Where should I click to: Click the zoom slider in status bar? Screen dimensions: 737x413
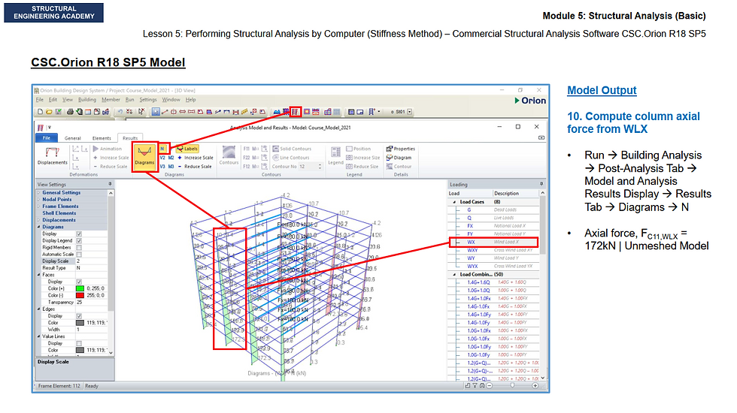coord(512,386)
